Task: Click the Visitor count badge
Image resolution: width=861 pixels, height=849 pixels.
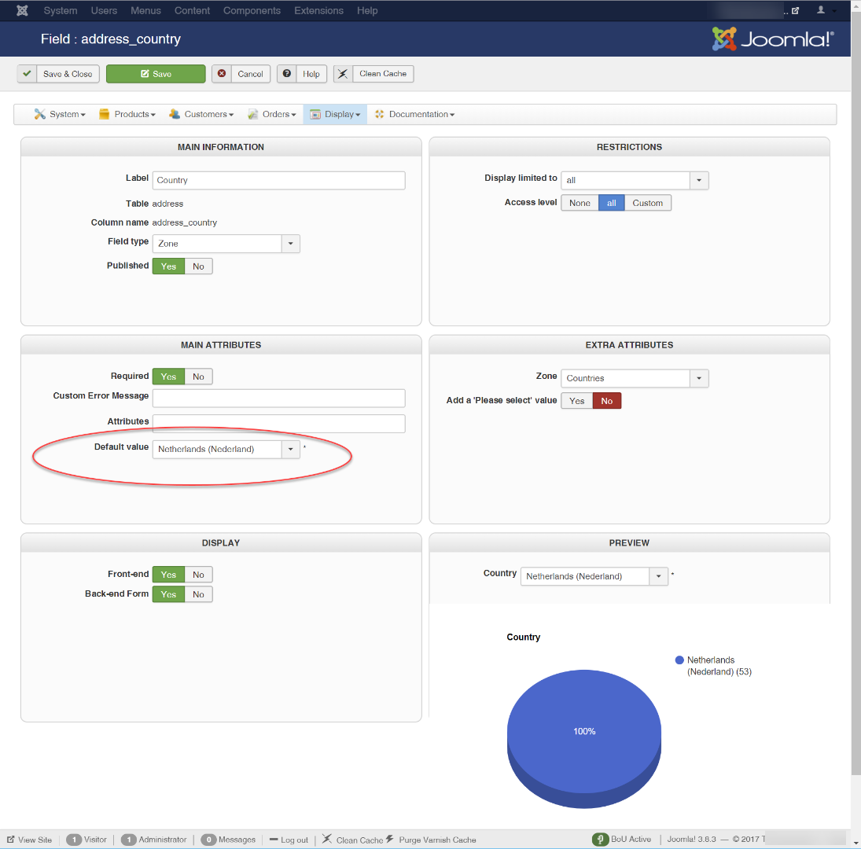Action: coord(74,840)
